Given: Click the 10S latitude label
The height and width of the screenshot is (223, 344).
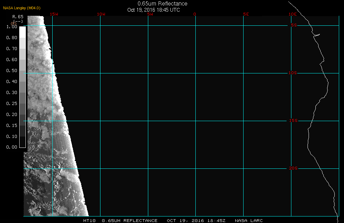Looking at the screenshot, I should (x=293, y=73).
